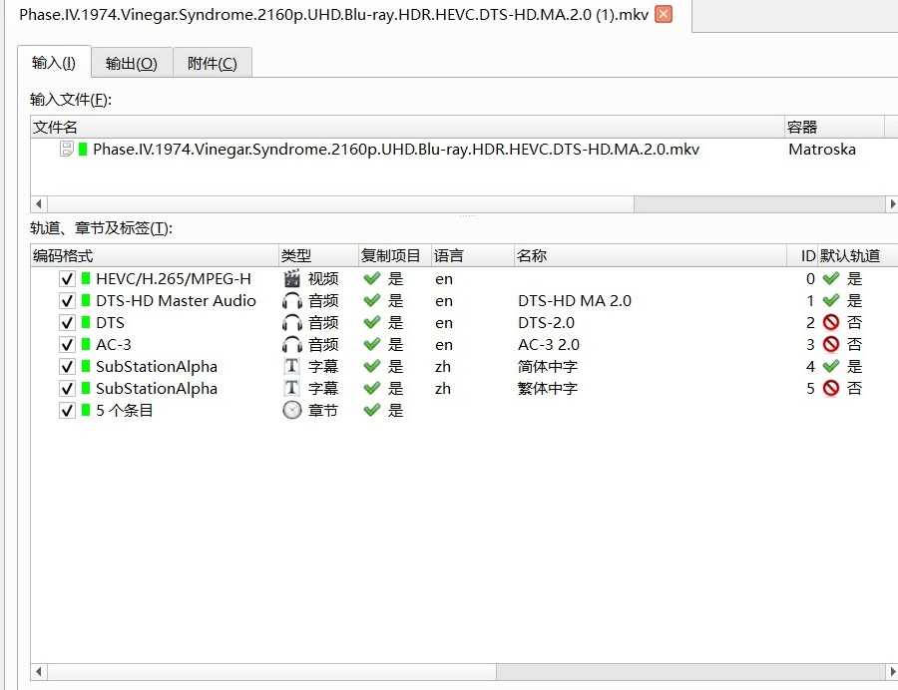Click left arrow of track list scrollbar
Image resolution: width=898 pixels, height=690 pixels.
38,672
